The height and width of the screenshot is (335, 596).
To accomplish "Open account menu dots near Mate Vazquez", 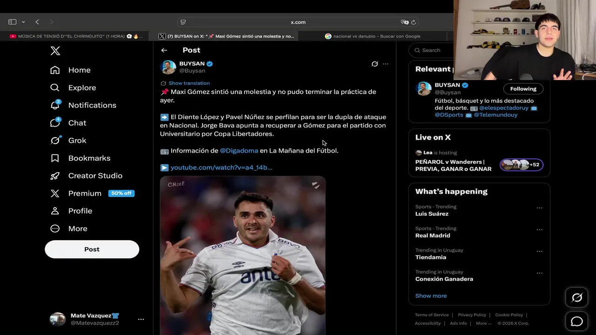I will coord(141,319).
